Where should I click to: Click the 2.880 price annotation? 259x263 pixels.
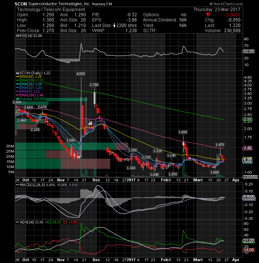click(x=17, y=102)
